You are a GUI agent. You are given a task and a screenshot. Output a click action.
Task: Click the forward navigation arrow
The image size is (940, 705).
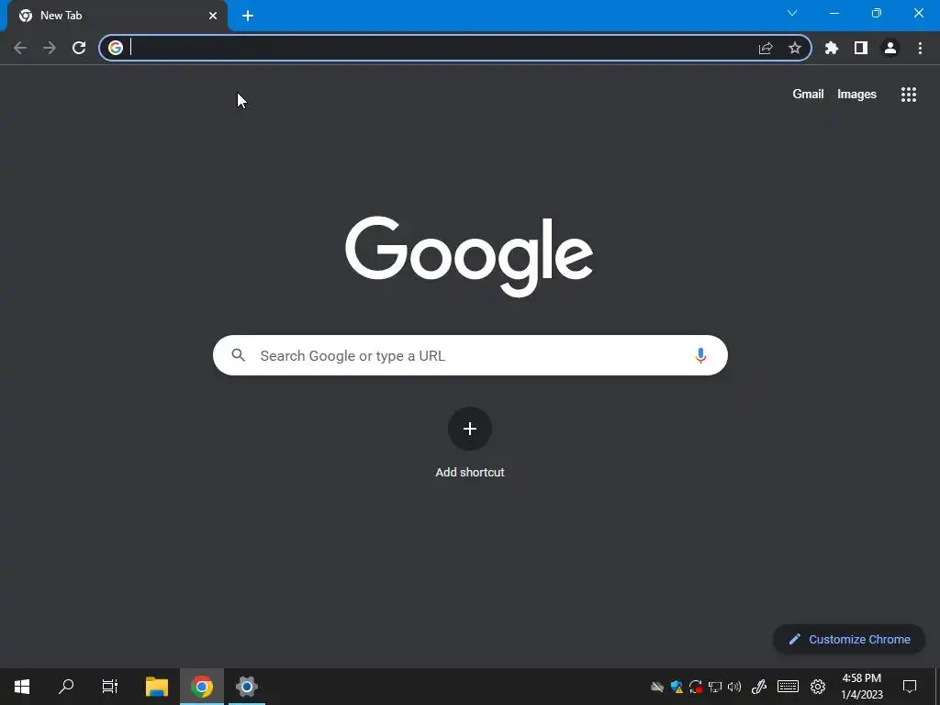click(x=50, y=48)
